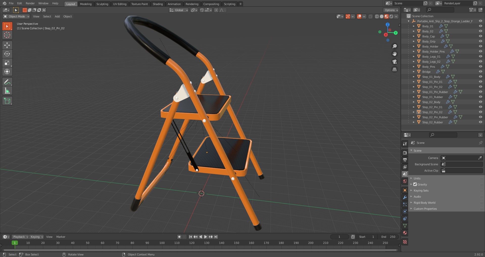This screenshot has width=485, height=257.
Task: Select the Move tool
Action: pyautogui.click(x=7, y=45)
